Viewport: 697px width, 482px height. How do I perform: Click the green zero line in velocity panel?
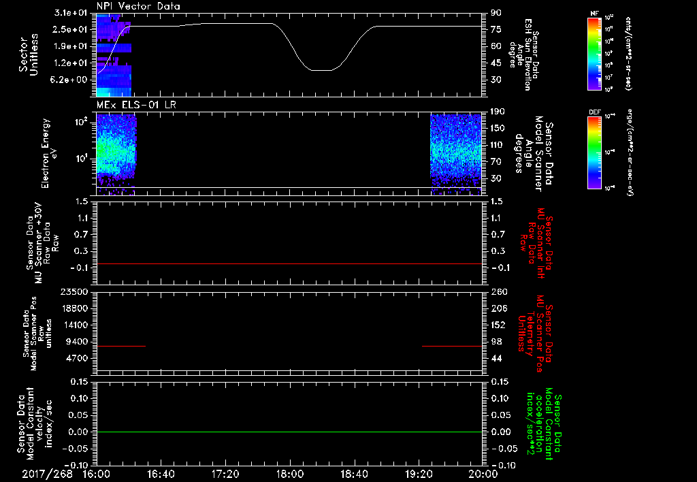click(x=289, y=432)
